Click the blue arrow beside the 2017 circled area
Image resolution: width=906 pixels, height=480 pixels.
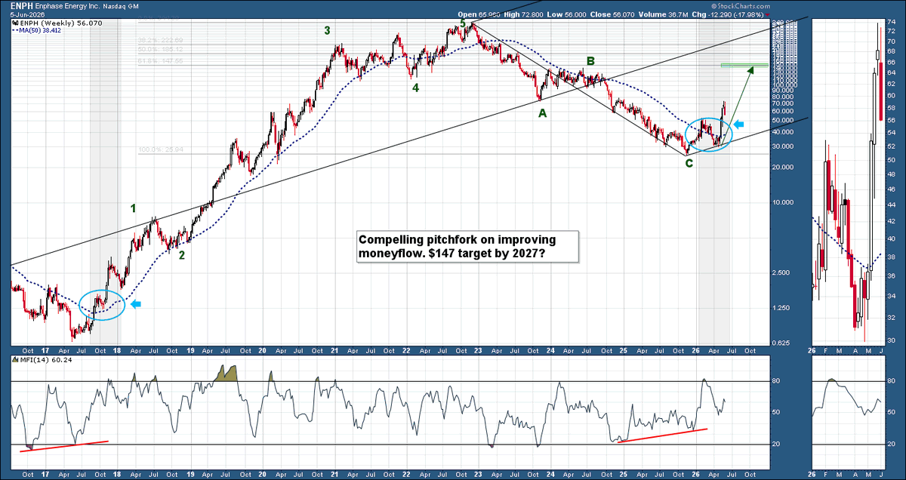click(x=137, y=304)
